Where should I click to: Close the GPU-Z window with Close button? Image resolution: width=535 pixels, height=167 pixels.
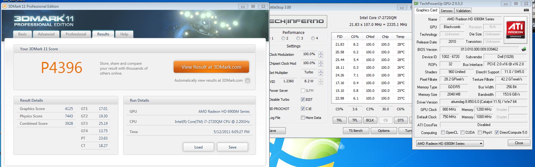pos(519,143)
